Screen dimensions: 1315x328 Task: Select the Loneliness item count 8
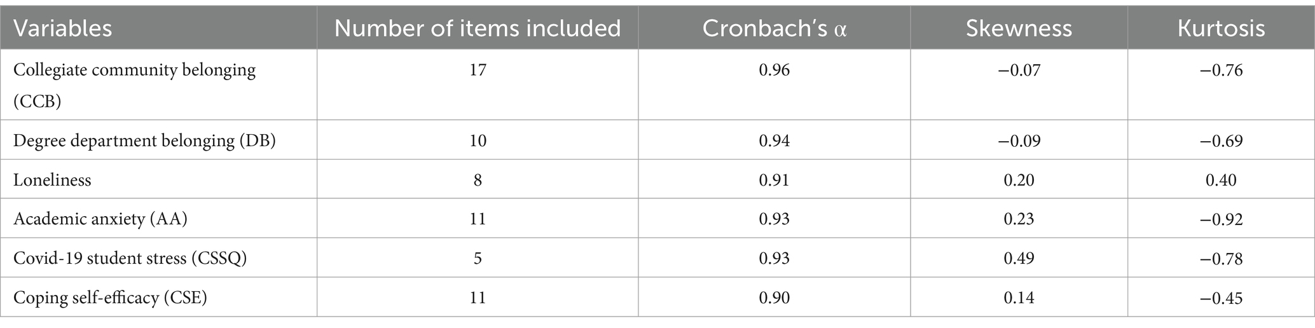(478, 180)
